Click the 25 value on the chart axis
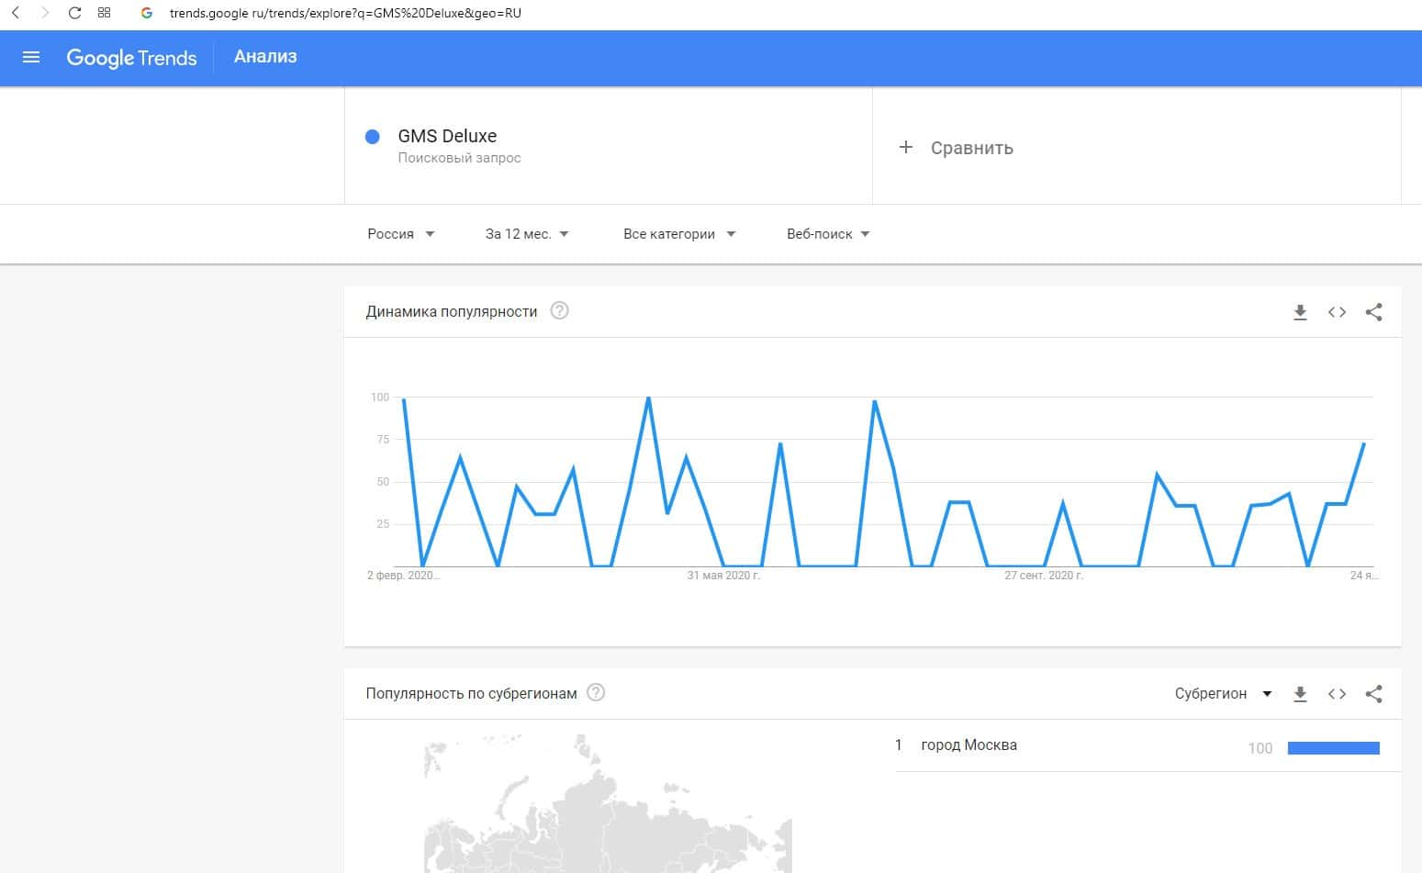Viewport: 1422px width, 873px height. [383, 524]
